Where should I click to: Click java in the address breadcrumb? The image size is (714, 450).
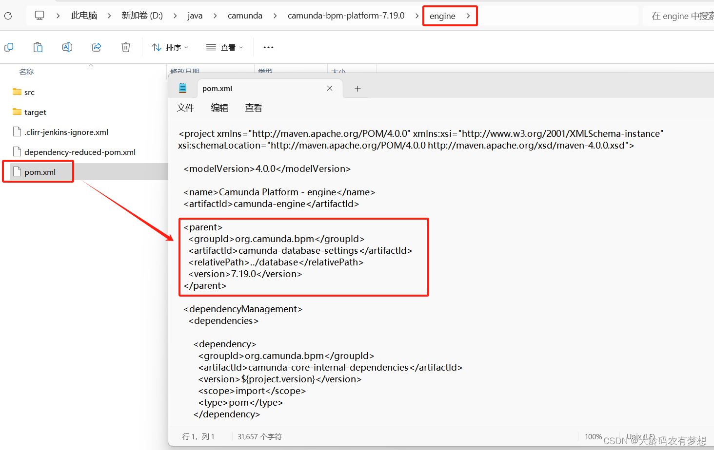[195, 16]
